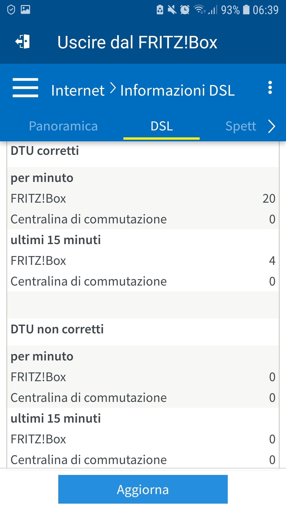This screenshot has height=510, width=286.
Task: Tap the shield icon in status bar
Action: [11, 10]
